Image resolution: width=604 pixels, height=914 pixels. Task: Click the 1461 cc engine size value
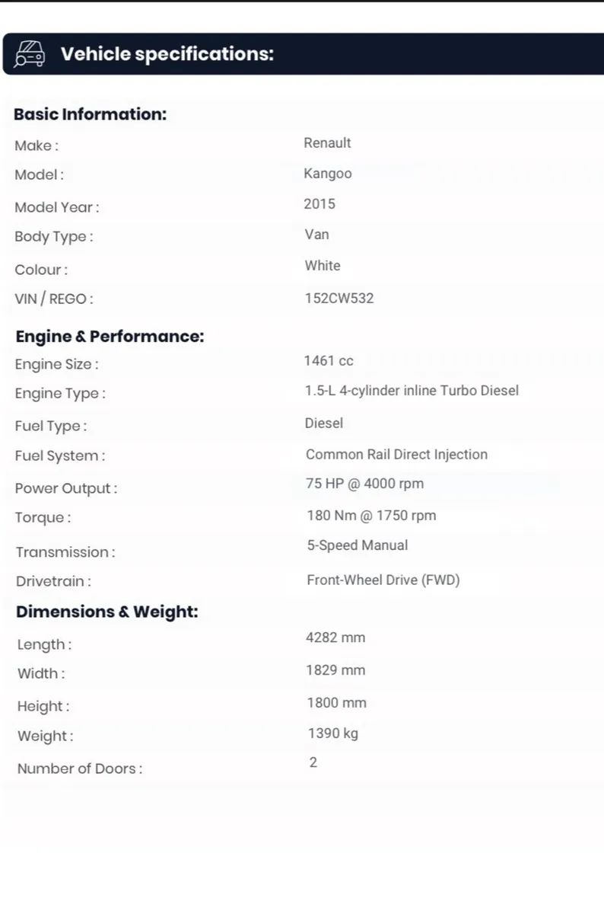coord(329,361)
